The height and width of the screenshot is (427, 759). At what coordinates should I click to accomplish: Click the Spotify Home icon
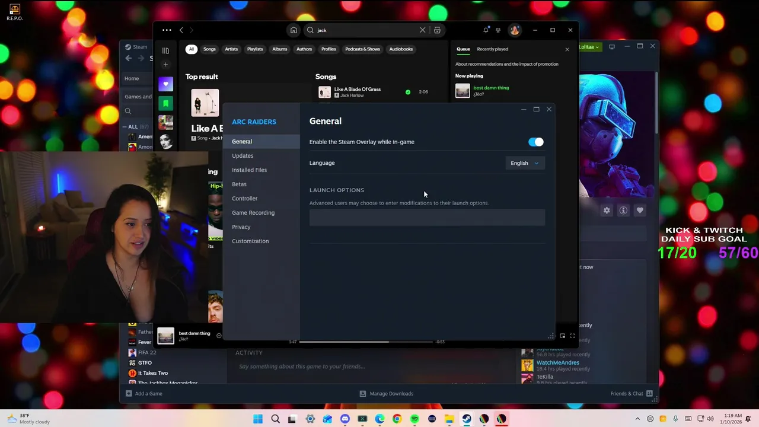click(294, 30)
